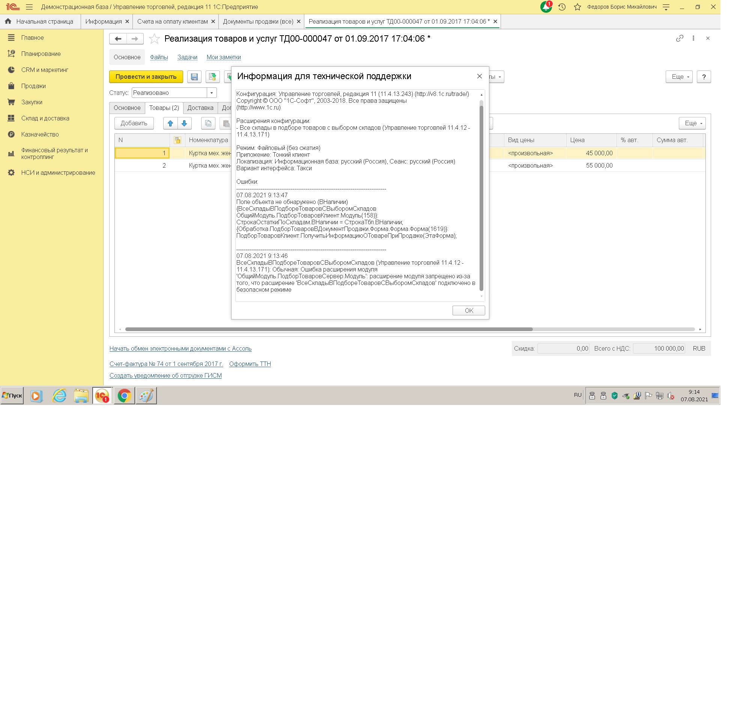The height and width of the screenshot is (714, 737).
Task: Close the Информация tab
Action: coord(127,21)
